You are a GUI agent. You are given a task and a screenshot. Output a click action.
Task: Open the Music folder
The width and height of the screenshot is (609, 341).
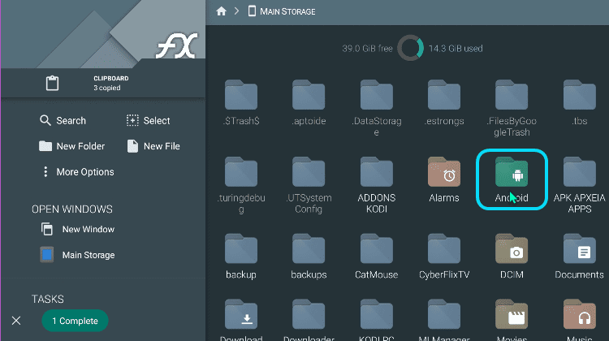[x=580, y=320]
